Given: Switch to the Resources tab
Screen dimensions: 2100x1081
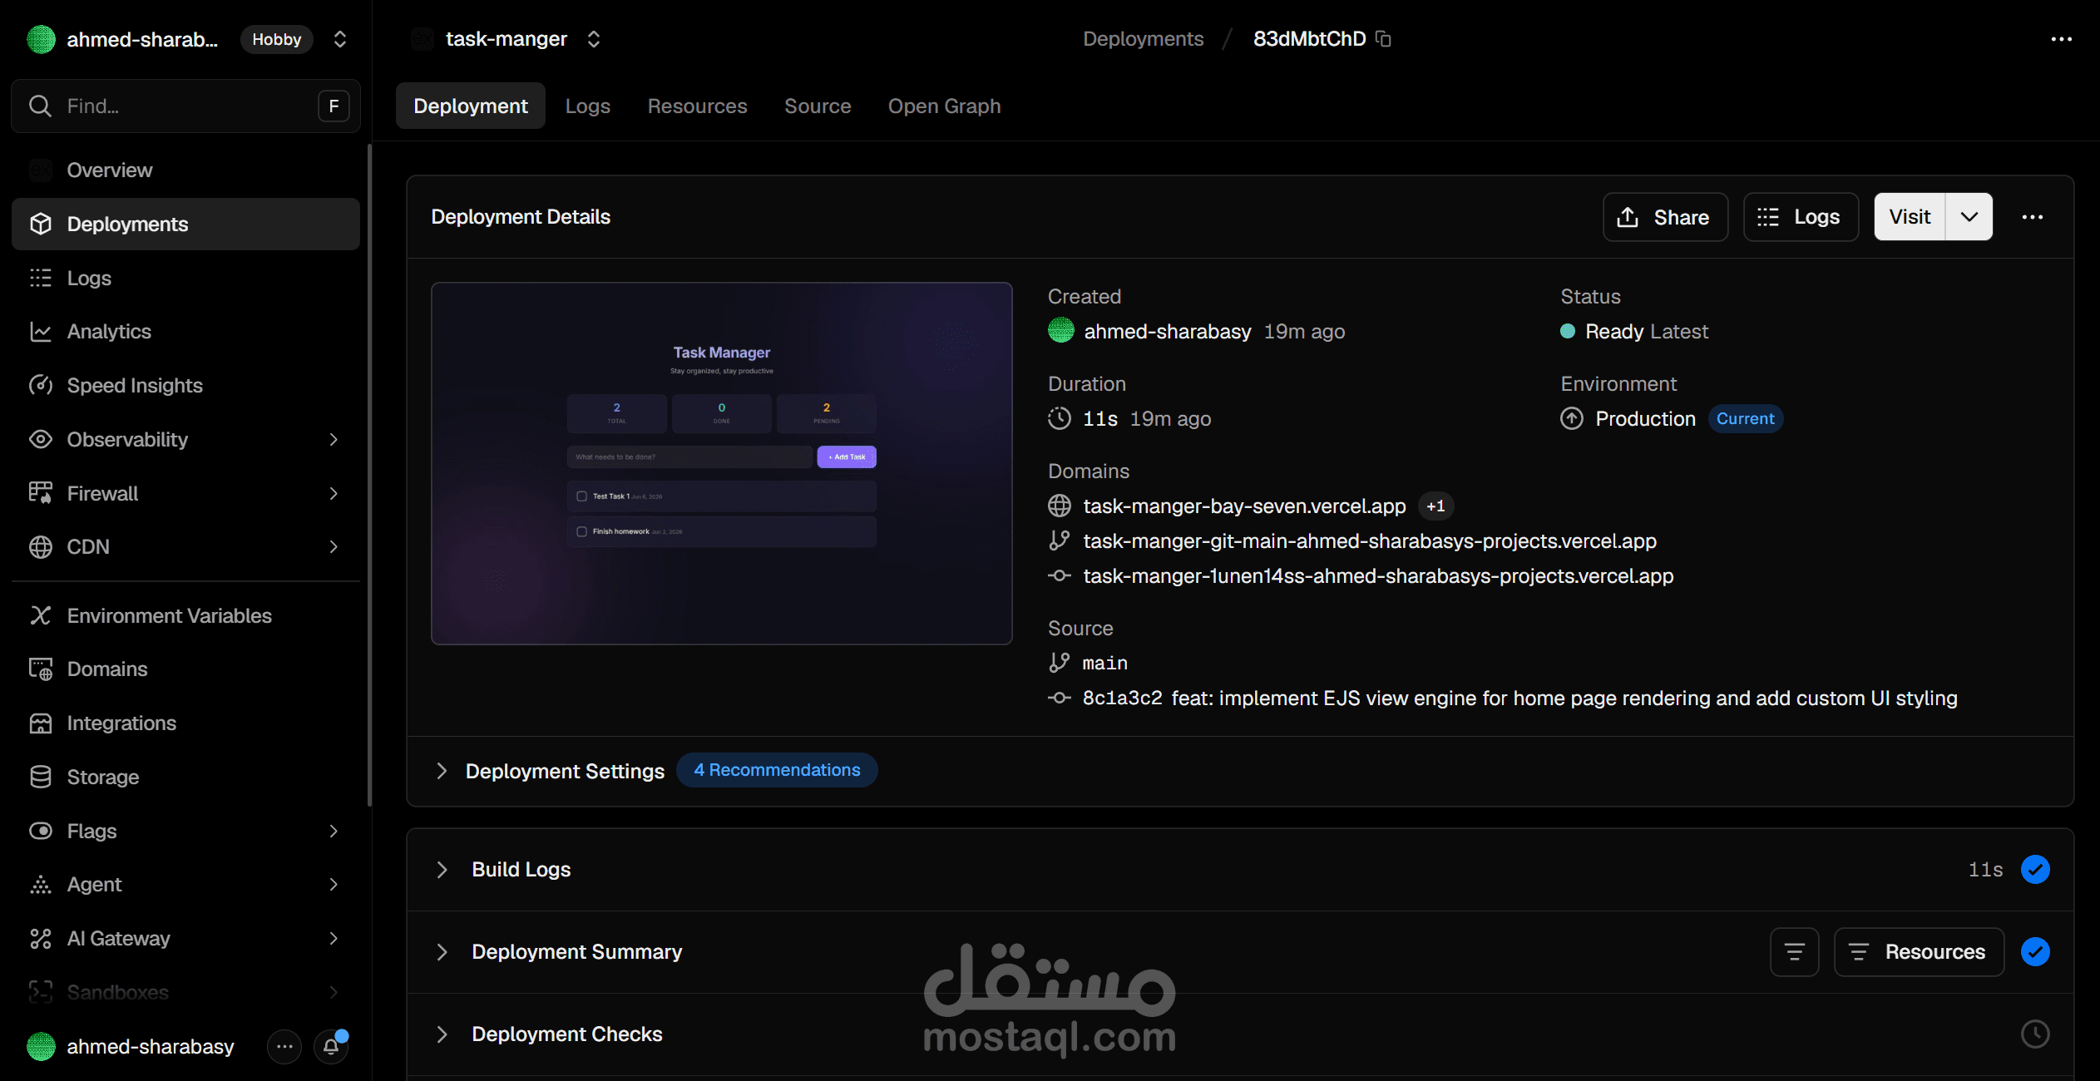Looking at the screenshot, I should point(697,106).
